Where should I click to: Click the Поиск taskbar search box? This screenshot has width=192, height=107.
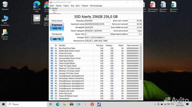point(27,104)
